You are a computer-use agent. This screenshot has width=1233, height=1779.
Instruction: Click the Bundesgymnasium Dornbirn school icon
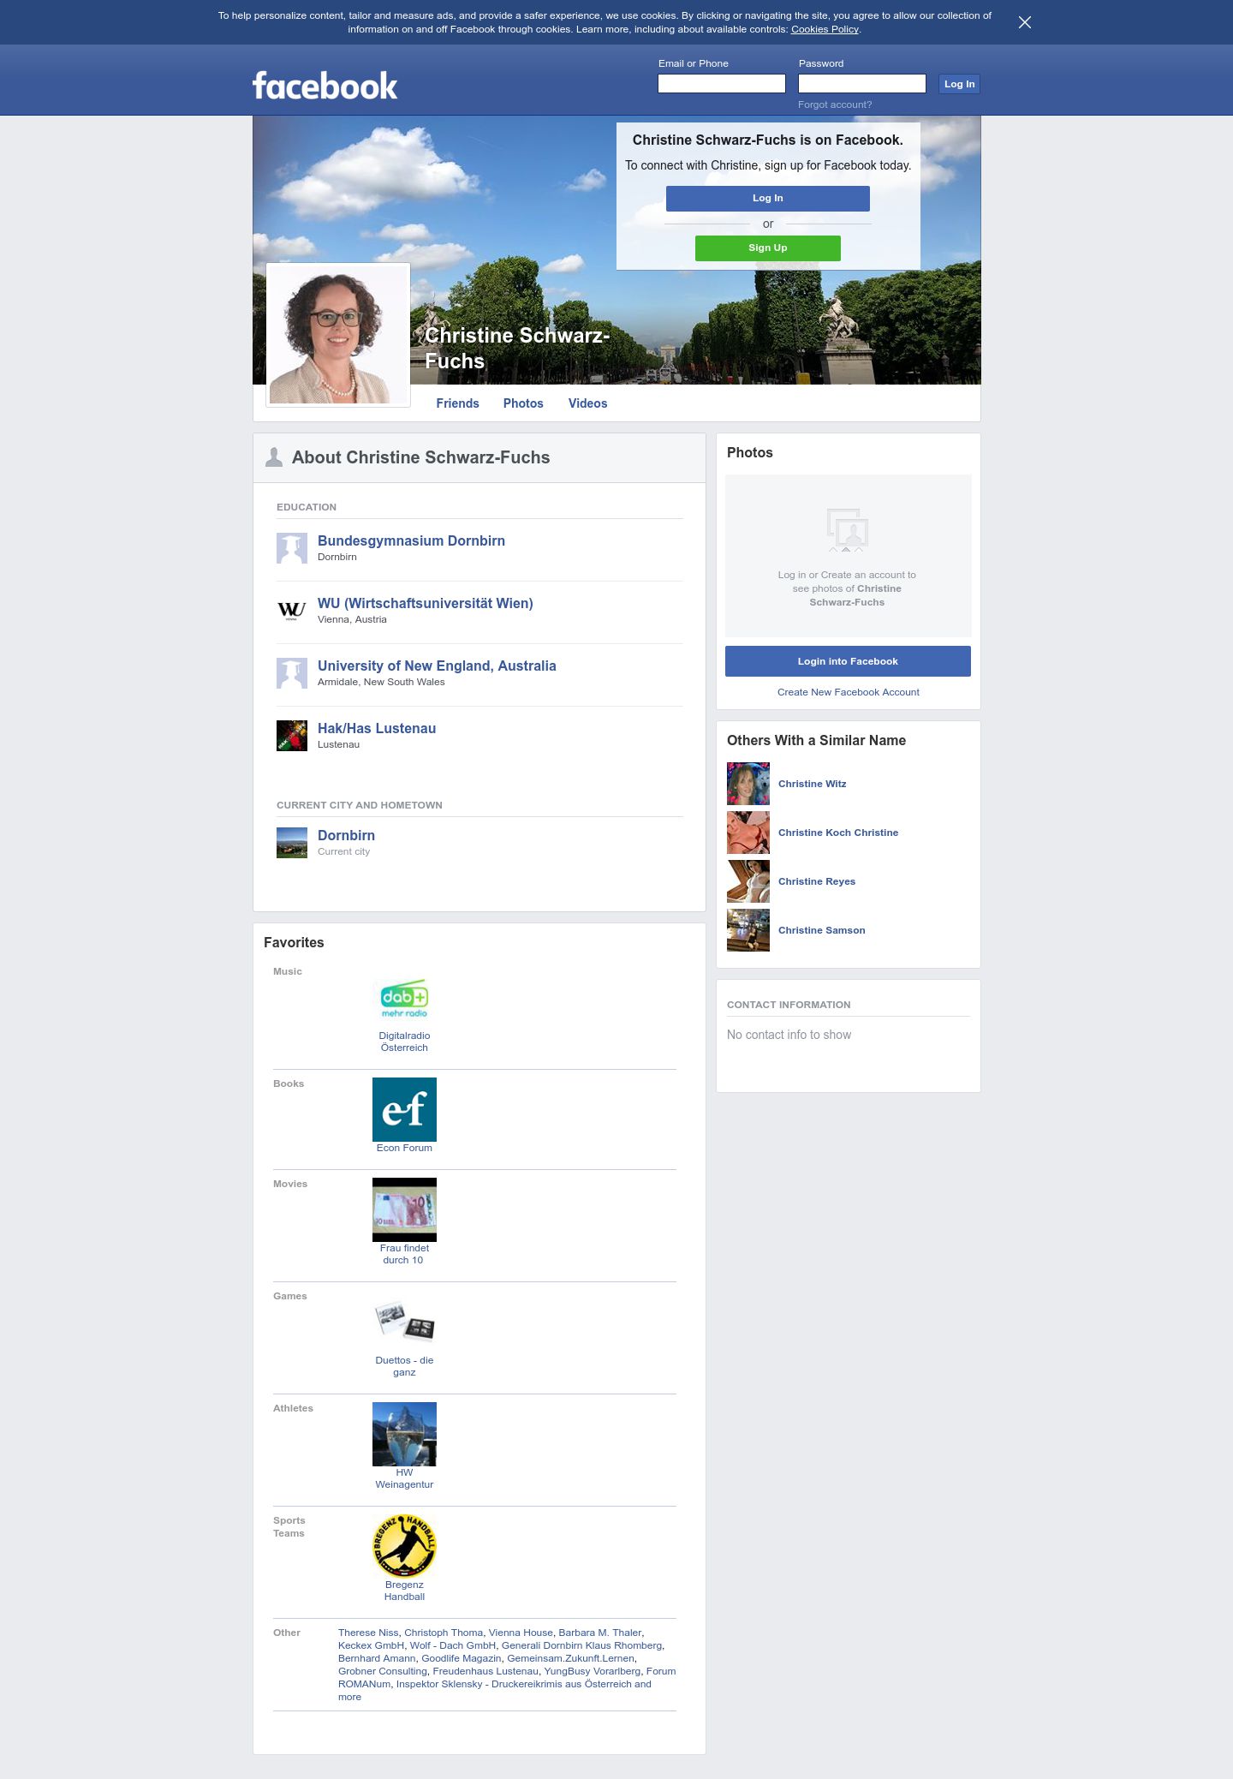pos(292,548)
